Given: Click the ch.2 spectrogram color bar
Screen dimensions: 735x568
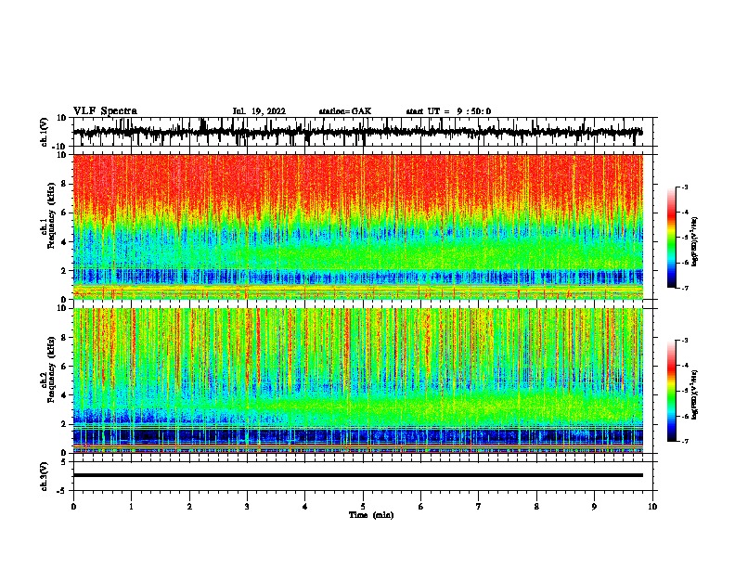Looking at the screenshot, I should (x=671, y=391).
